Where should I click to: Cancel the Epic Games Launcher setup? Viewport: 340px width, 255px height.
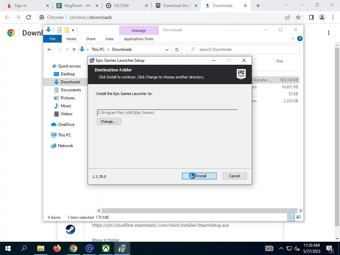coord(234,176)
